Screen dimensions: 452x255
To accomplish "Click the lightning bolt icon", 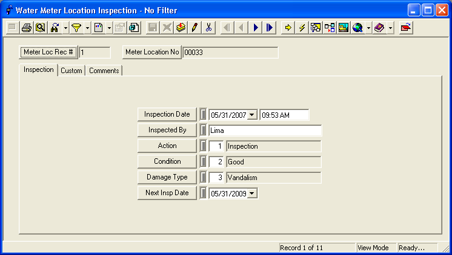I will 302,28.
